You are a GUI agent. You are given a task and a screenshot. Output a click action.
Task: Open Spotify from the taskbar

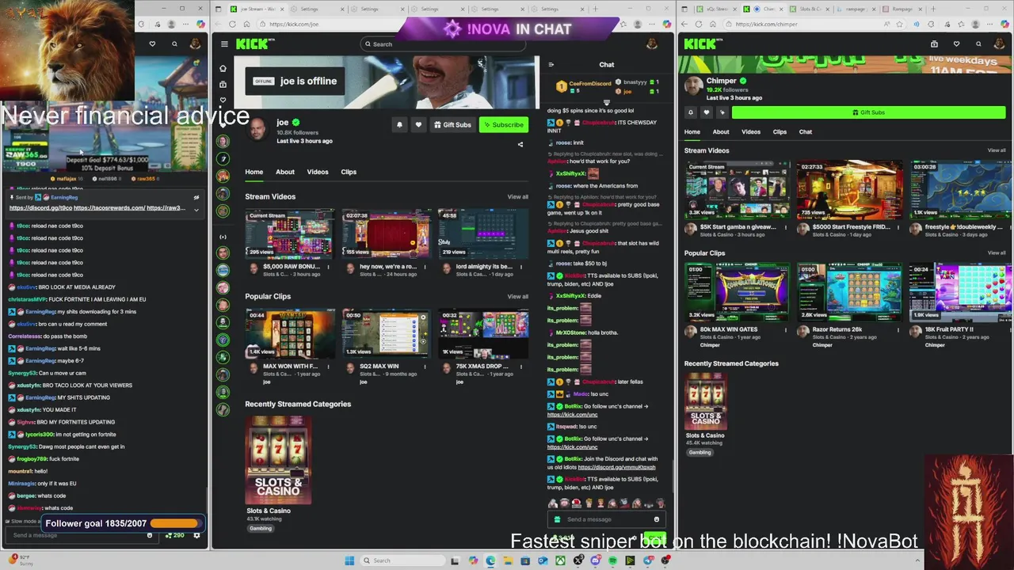(x=612, y=560)
